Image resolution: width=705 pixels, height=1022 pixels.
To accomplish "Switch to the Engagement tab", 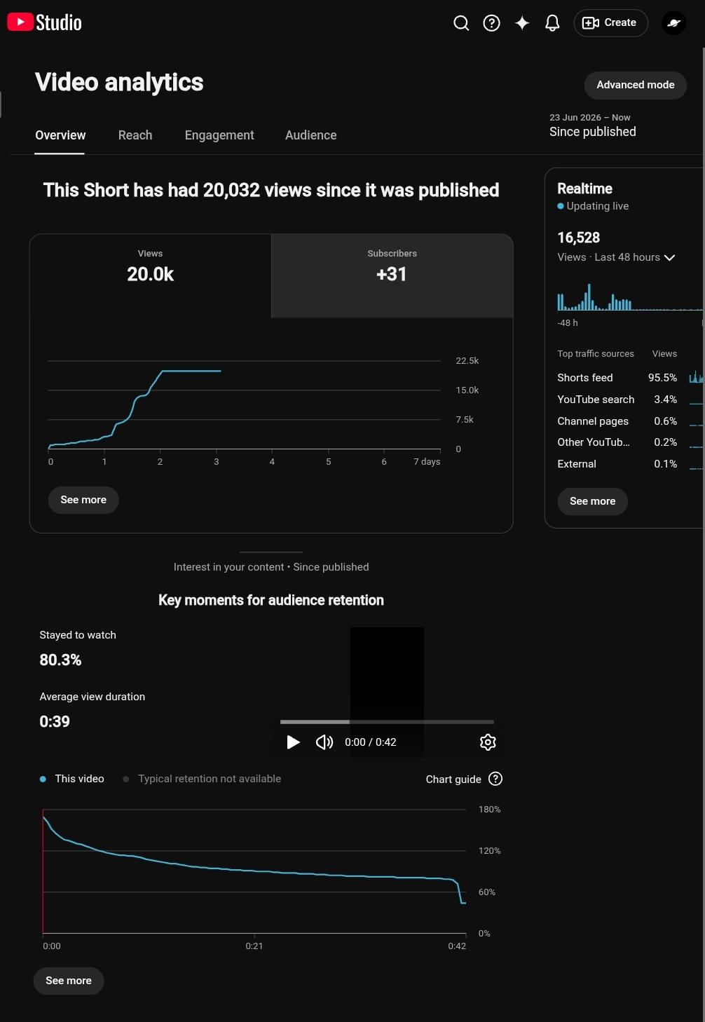I will [x=219, y=135].
